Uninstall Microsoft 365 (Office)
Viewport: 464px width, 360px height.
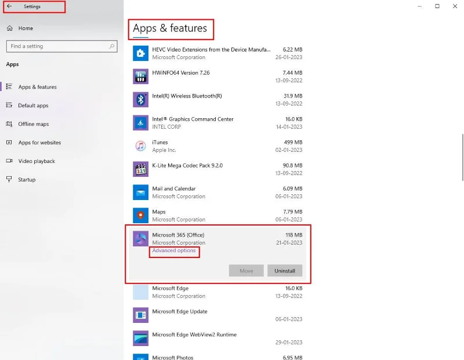pos(285,271)
